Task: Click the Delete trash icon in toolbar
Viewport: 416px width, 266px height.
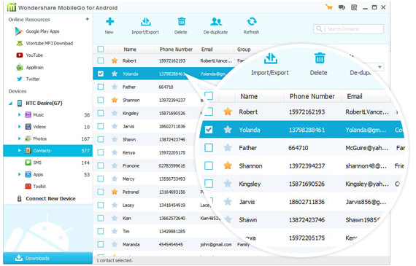Action: pyautogui.click(x=182, y=22)
